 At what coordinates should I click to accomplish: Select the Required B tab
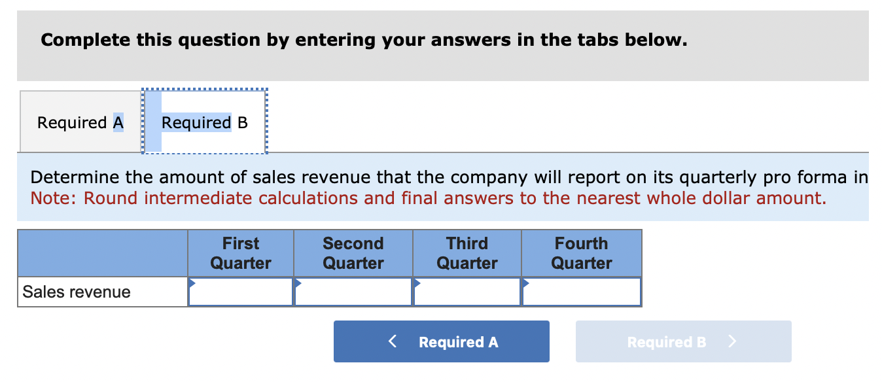(x=204, y=122)
